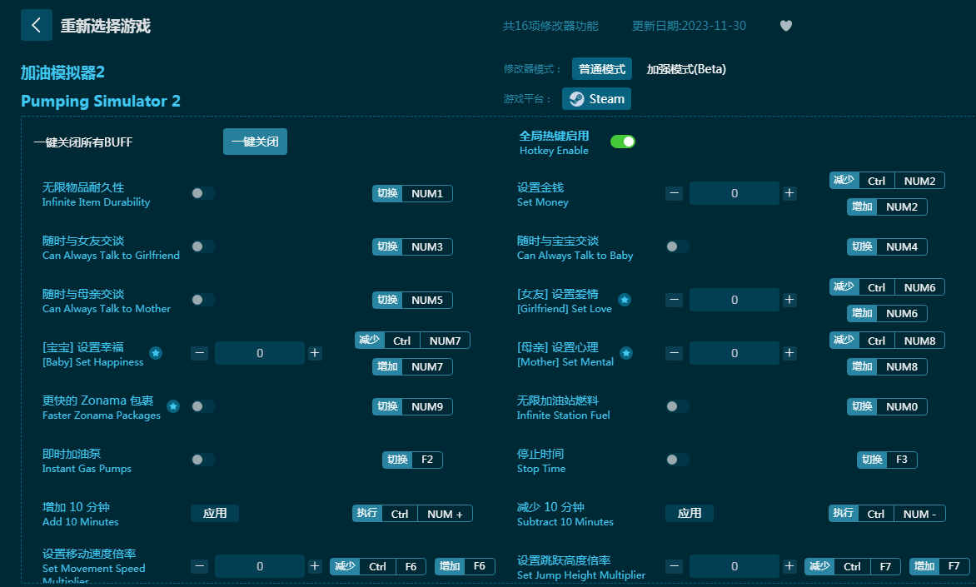Screen dimensions: 976x587
Task: Turn on Faster Zonama Packages toggle
Action: click(203, 406)
